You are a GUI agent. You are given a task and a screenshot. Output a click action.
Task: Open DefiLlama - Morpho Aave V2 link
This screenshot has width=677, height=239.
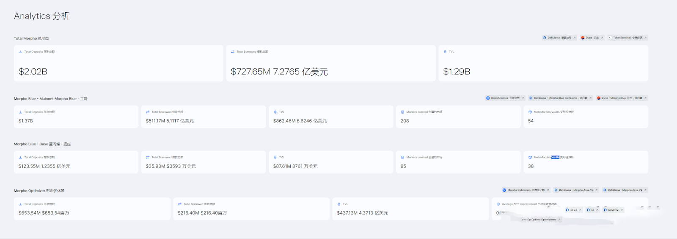pos(625,190)
